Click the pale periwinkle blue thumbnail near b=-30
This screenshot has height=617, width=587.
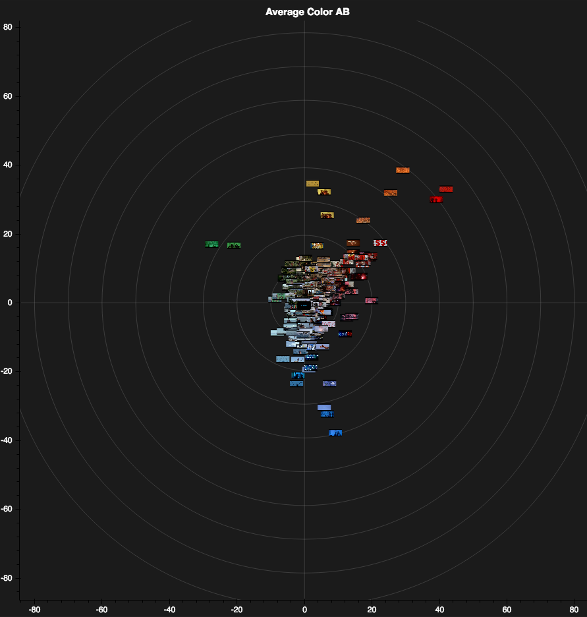324,407
